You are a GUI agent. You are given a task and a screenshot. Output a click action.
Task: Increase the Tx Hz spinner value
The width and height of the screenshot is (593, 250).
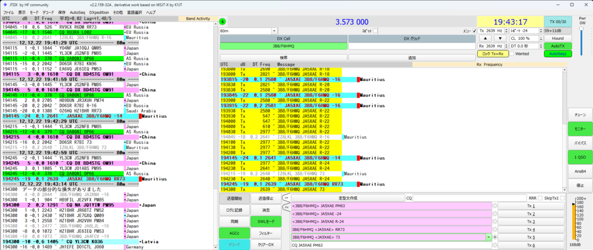(x=506, y=29)
